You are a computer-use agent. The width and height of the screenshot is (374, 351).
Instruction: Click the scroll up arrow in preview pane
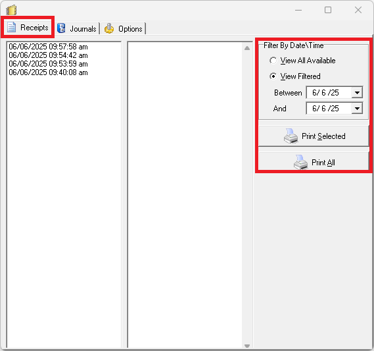tap(247, 48)
